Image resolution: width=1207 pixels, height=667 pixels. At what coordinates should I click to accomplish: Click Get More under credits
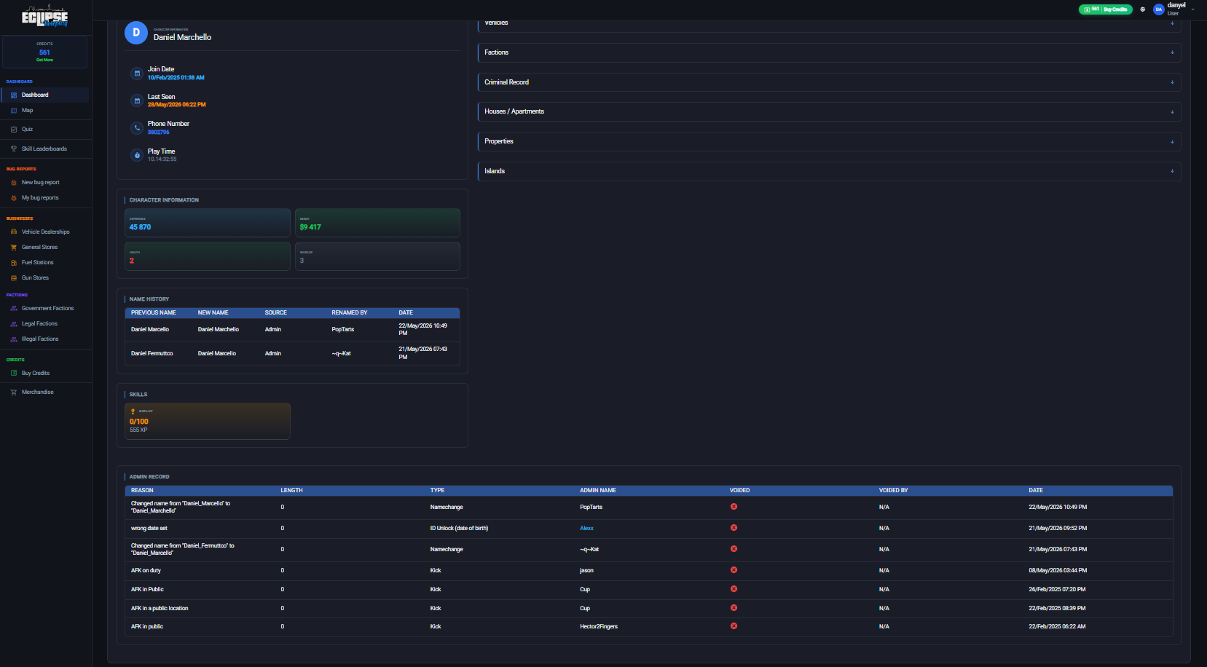tap(44, 60)
